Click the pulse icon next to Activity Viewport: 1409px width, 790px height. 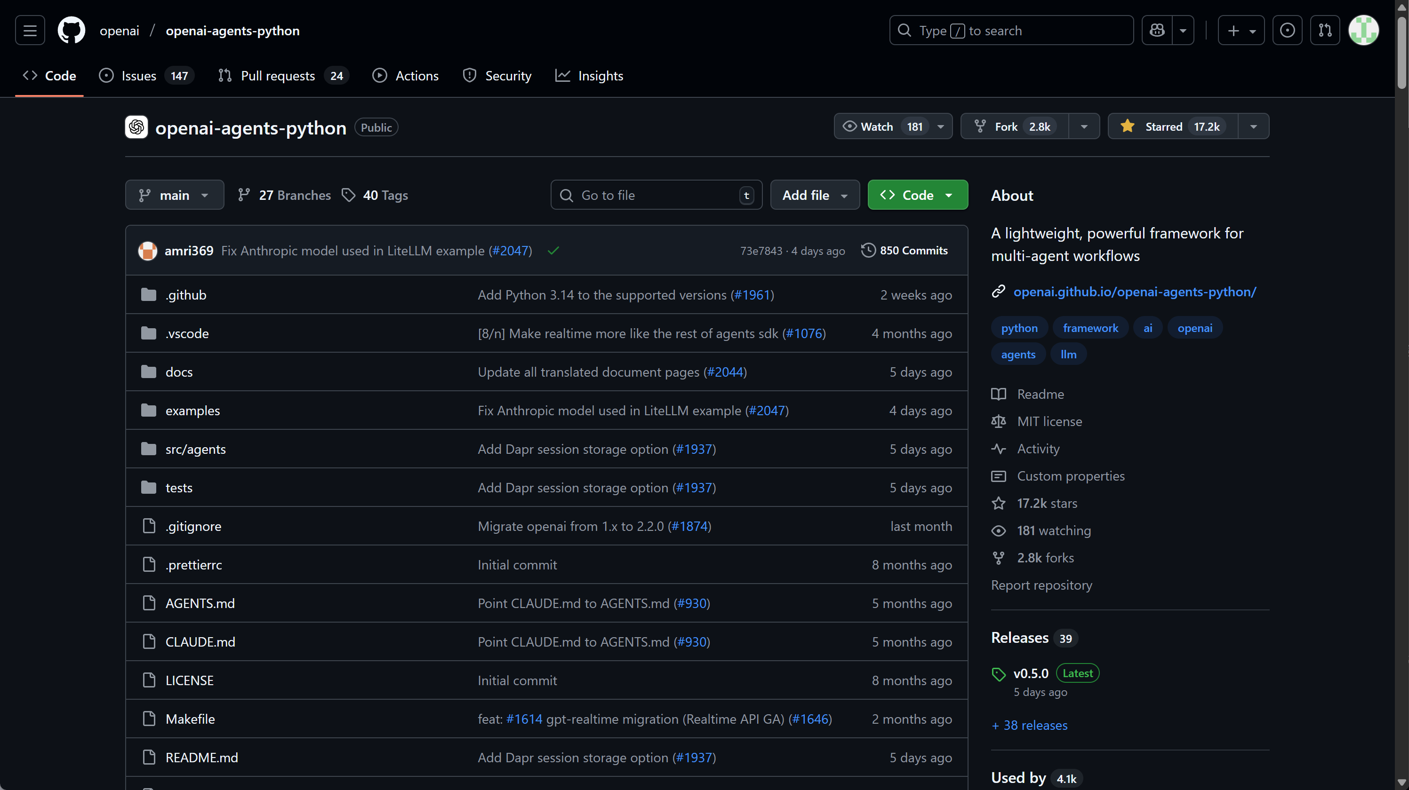tap(999, 450)
